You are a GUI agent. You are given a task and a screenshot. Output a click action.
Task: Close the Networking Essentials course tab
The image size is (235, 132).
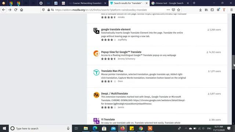[105, 3]
